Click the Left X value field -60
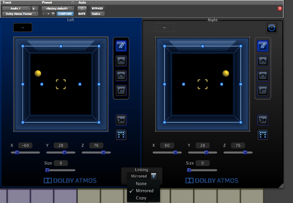 click(x=25, y=145)
